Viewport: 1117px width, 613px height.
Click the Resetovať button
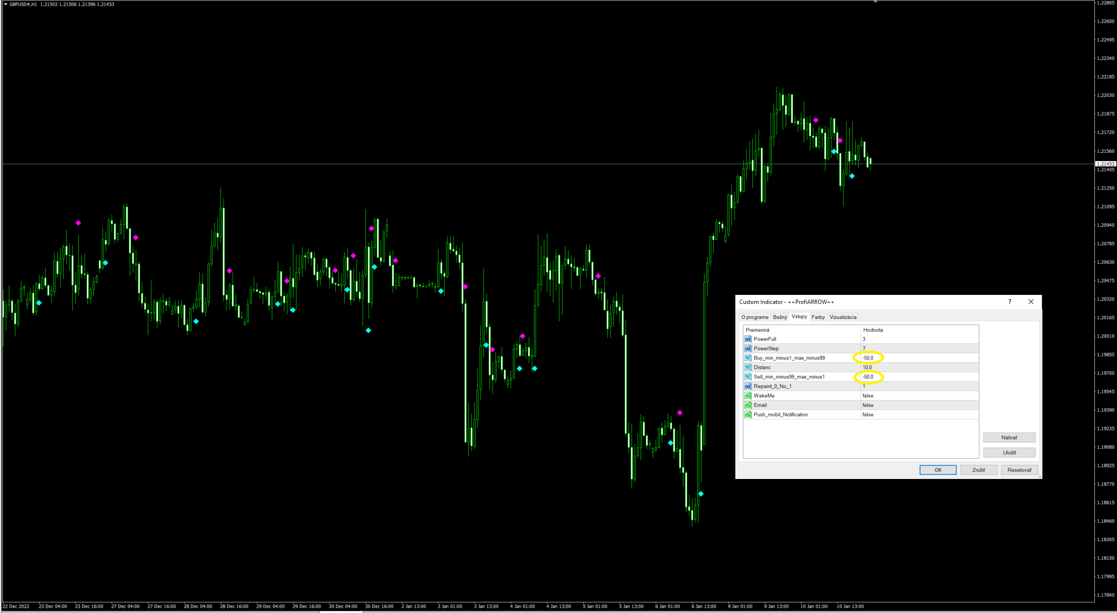coord(1019,470)
